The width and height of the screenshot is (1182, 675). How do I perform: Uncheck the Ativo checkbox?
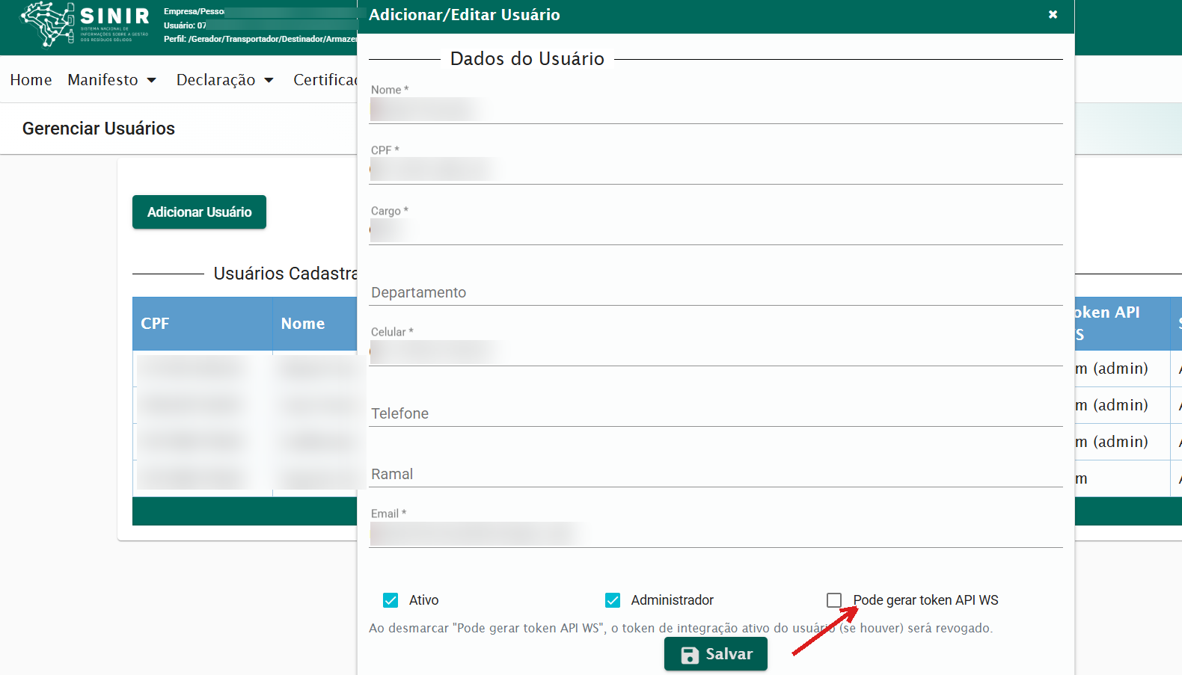(x=391, y=600)
